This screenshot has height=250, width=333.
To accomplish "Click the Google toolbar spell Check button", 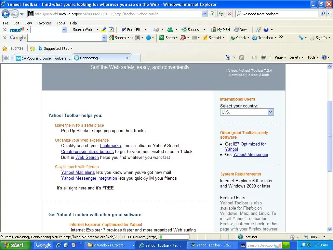I will (x=238, y=38).
